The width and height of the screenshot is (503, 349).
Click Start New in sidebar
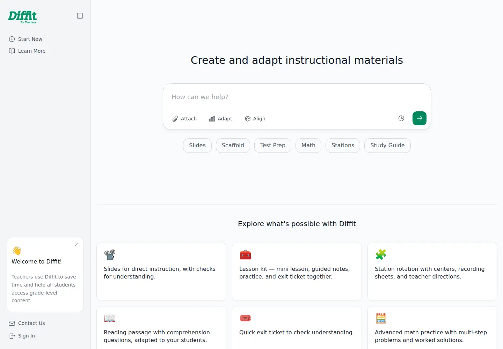(25, 39)
